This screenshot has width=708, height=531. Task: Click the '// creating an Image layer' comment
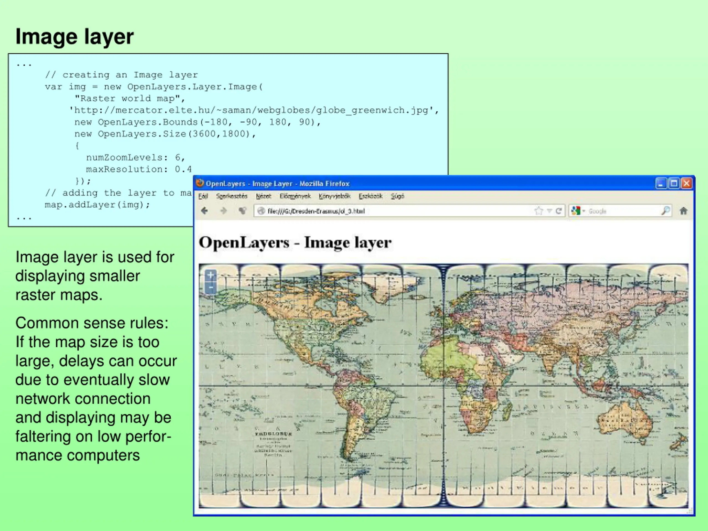(x=121, y=75)
